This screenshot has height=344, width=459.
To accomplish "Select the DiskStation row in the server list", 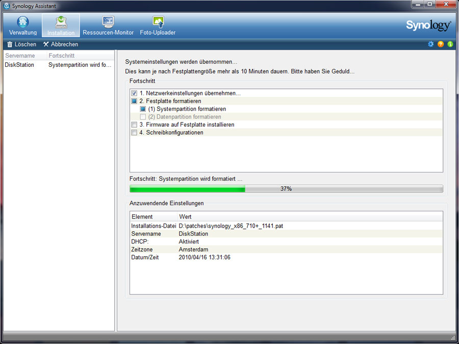I will 59,65.
